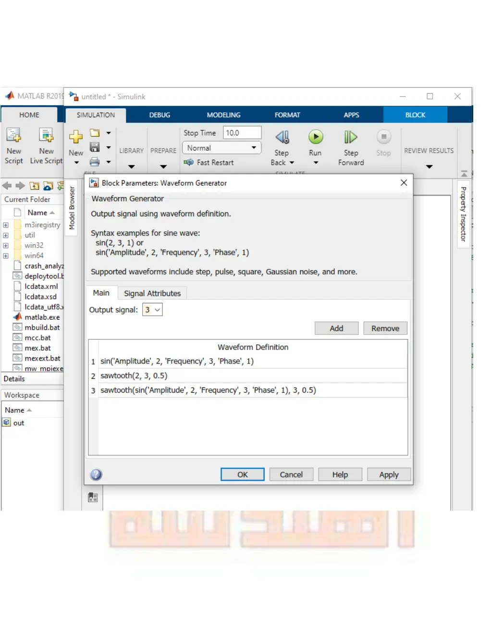492x637 pixels.
Task: Click the Apply button
Action: point(389,475)
